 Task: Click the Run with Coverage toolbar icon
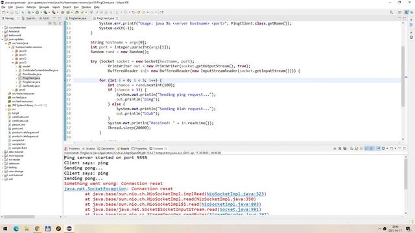pyautogui.click(x=45, y=12)
